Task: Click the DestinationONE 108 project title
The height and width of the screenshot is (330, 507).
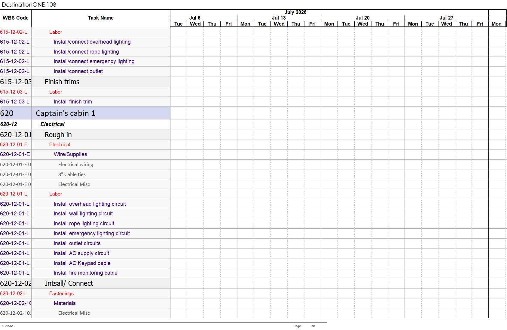Action: tap(29, 5)
